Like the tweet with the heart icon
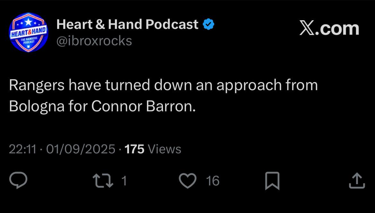 (188, 181)
